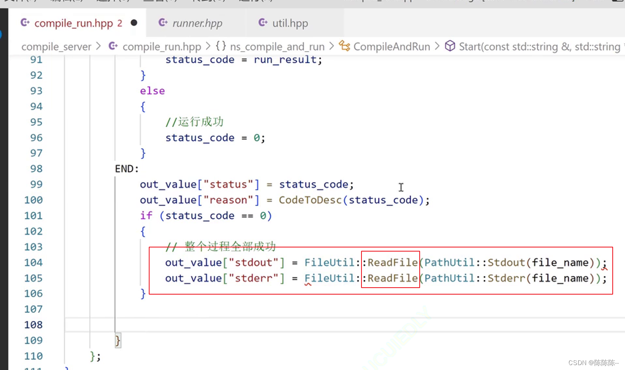Click 'out_value["reason"]' on line 100

(x=200, y=200)
